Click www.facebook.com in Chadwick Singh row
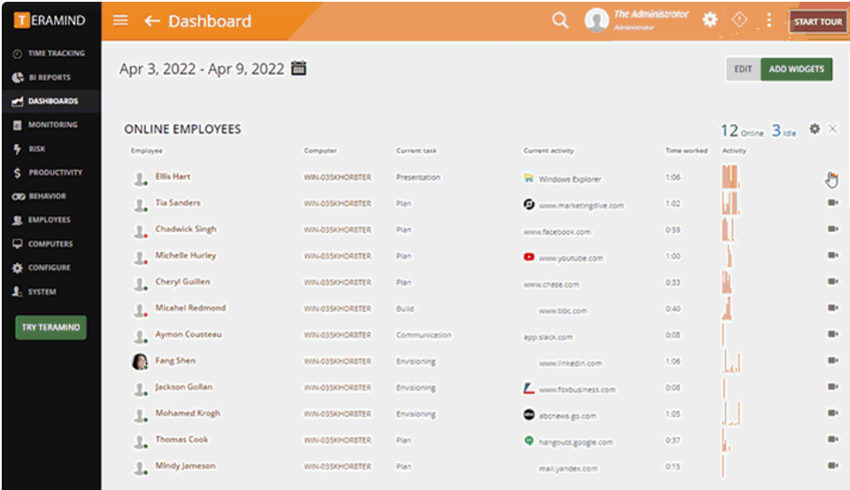Viewport: 850px width, 490px height. (557, 231)
